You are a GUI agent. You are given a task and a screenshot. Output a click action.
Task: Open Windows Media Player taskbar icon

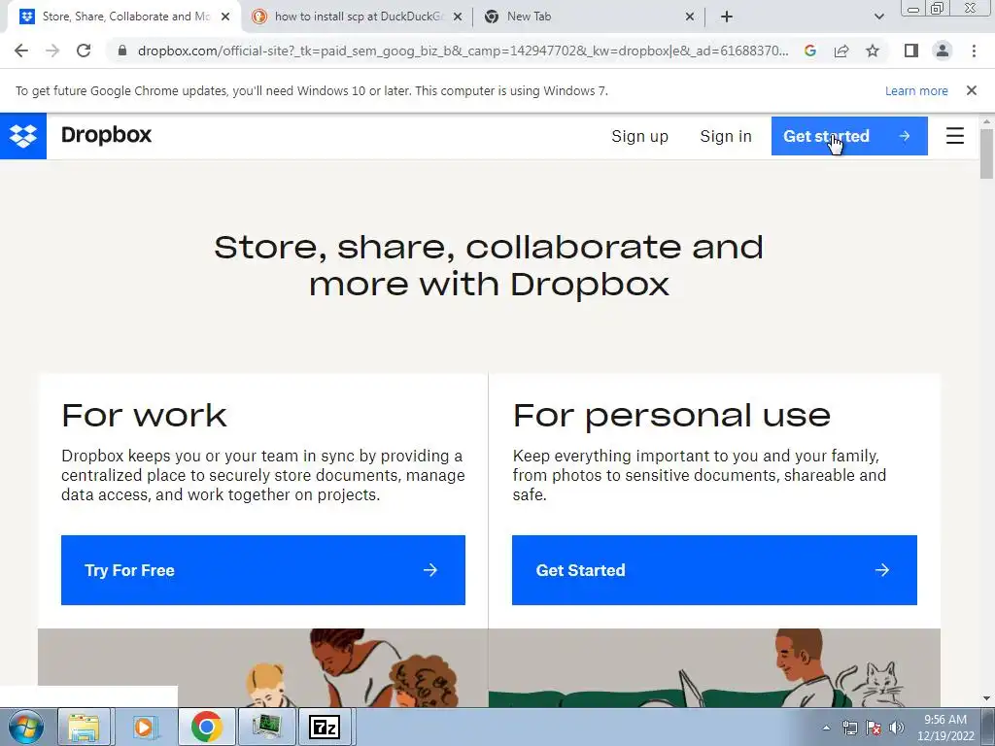[144, 727]
